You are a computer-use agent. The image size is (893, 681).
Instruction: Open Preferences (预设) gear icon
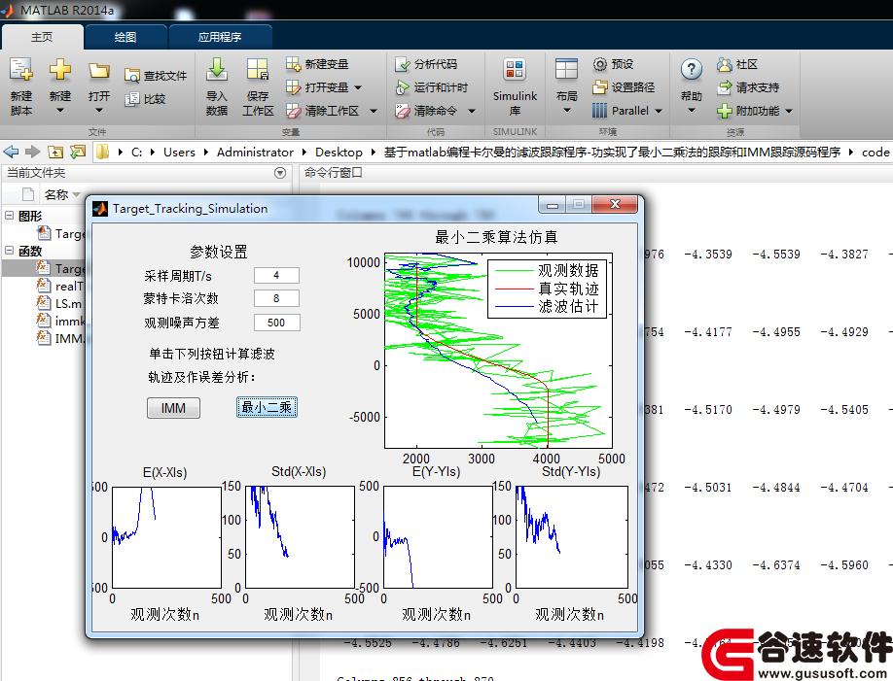[x=599, y=64]
